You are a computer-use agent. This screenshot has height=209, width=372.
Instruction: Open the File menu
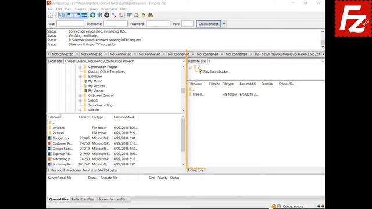click(x=51, y=9)
